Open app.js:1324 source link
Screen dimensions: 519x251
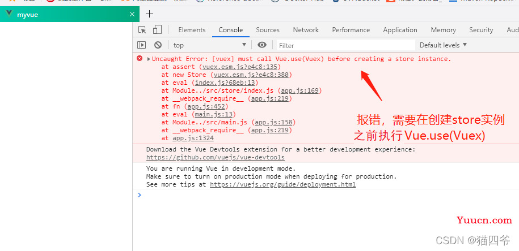(x=193, y=138)
